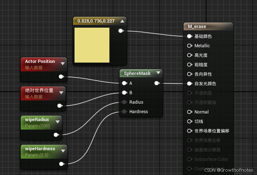Click the color constant node's output pin
Viewport: 257px width, 175px height.
[121, 31]
